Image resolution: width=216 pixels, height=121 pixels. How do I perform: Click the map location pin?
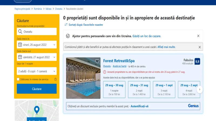(x=36, y=109)
